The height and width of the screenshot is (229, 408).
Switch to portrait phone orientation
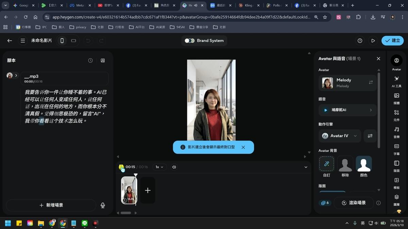62,41
